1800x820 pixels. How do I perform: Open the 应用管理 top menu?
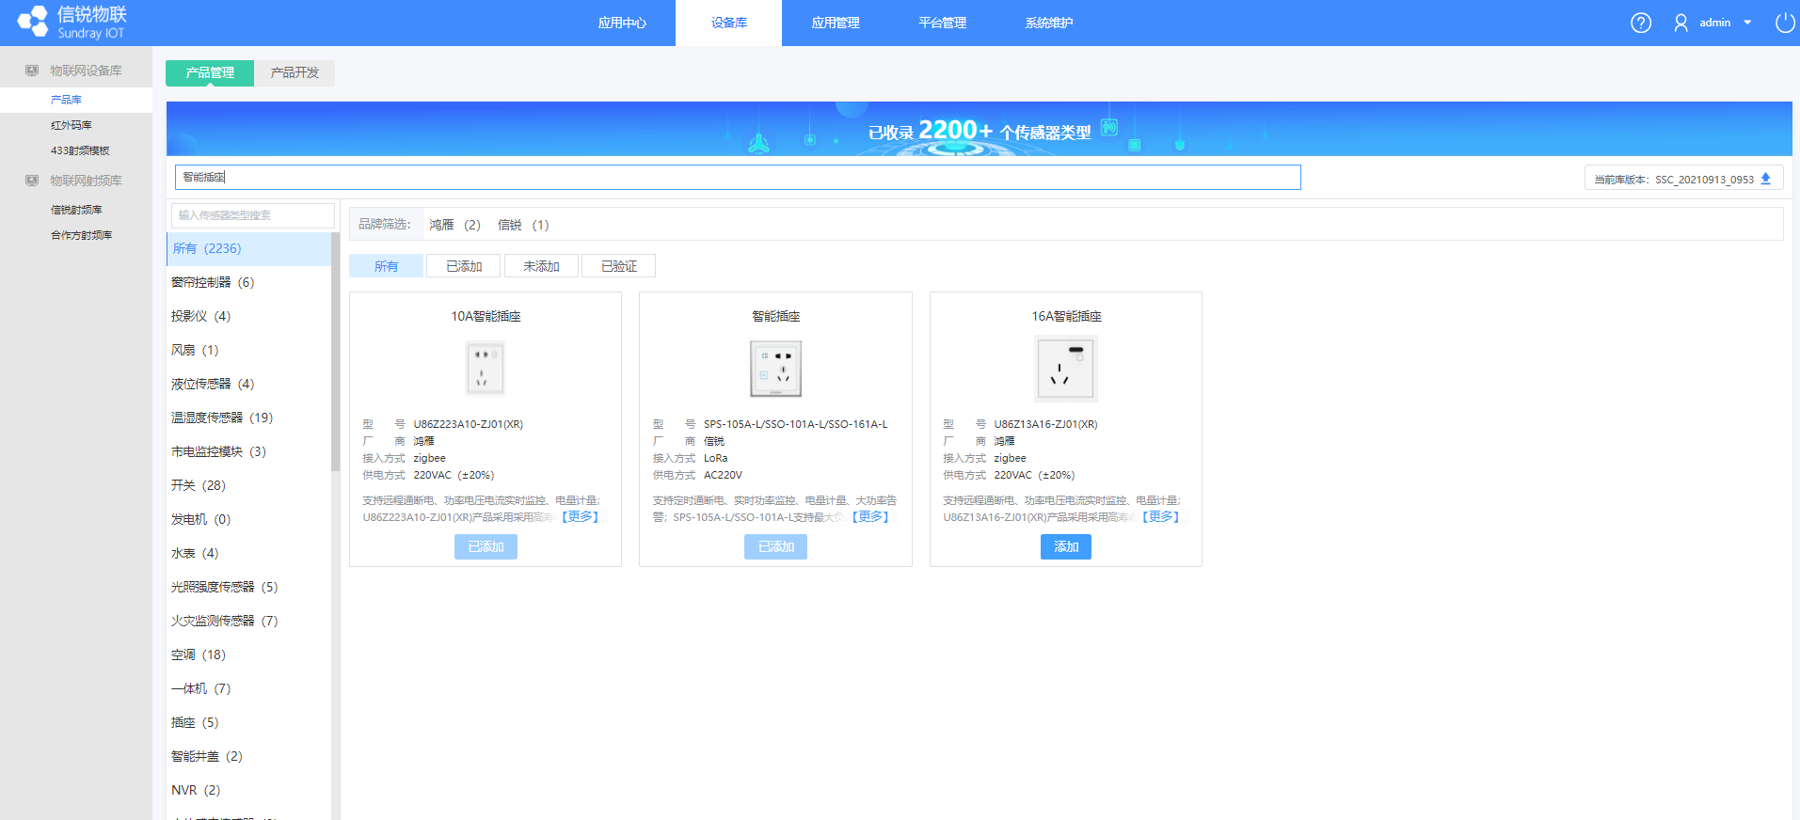836,23
